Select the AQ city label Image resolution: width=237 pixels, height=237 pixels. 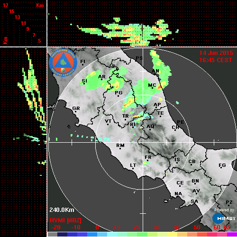click(150, 127)
